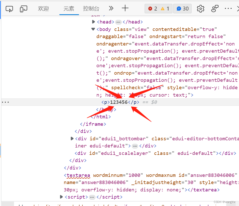Screen dimensions: 239x206
Task: Collapse the body element node
Action: tap(93, 29)
